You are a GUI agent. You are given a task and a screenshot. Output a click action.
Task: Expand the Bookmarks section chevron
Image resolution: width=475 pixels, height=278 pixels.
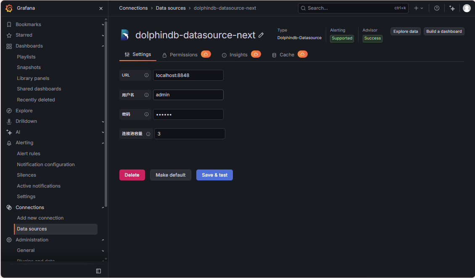pos(103,24)
